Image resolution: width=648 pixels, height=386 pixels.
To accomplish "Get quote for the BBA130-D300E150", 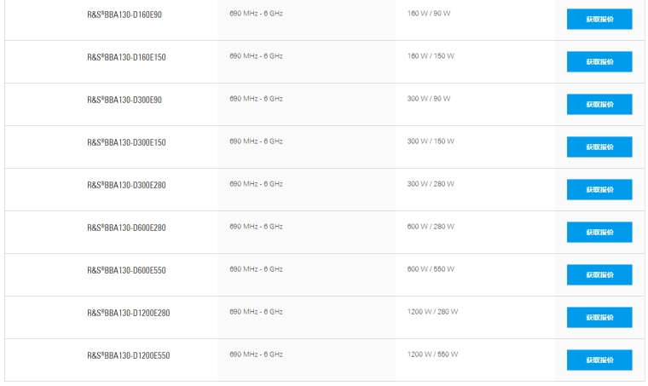I will (x=599, y=147).
